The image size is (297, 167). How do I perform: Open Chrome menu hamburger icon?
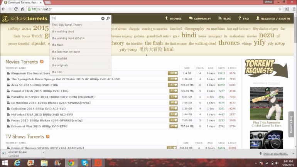click(292, 9)
